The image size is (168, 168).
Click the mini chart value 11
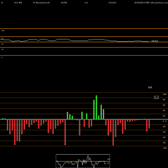[108, 163]
